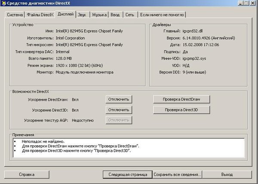Image resolution: width=258 pixels, height=184 pixels.
Task: Select the device name Intel(R) 82945G value
Action: coord(89,31)
